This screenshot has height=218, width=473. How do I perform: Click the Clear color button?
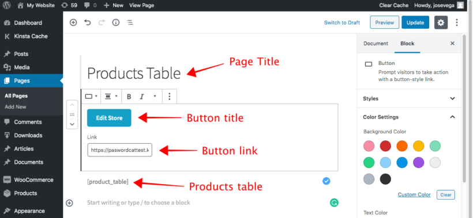point(446,194)
